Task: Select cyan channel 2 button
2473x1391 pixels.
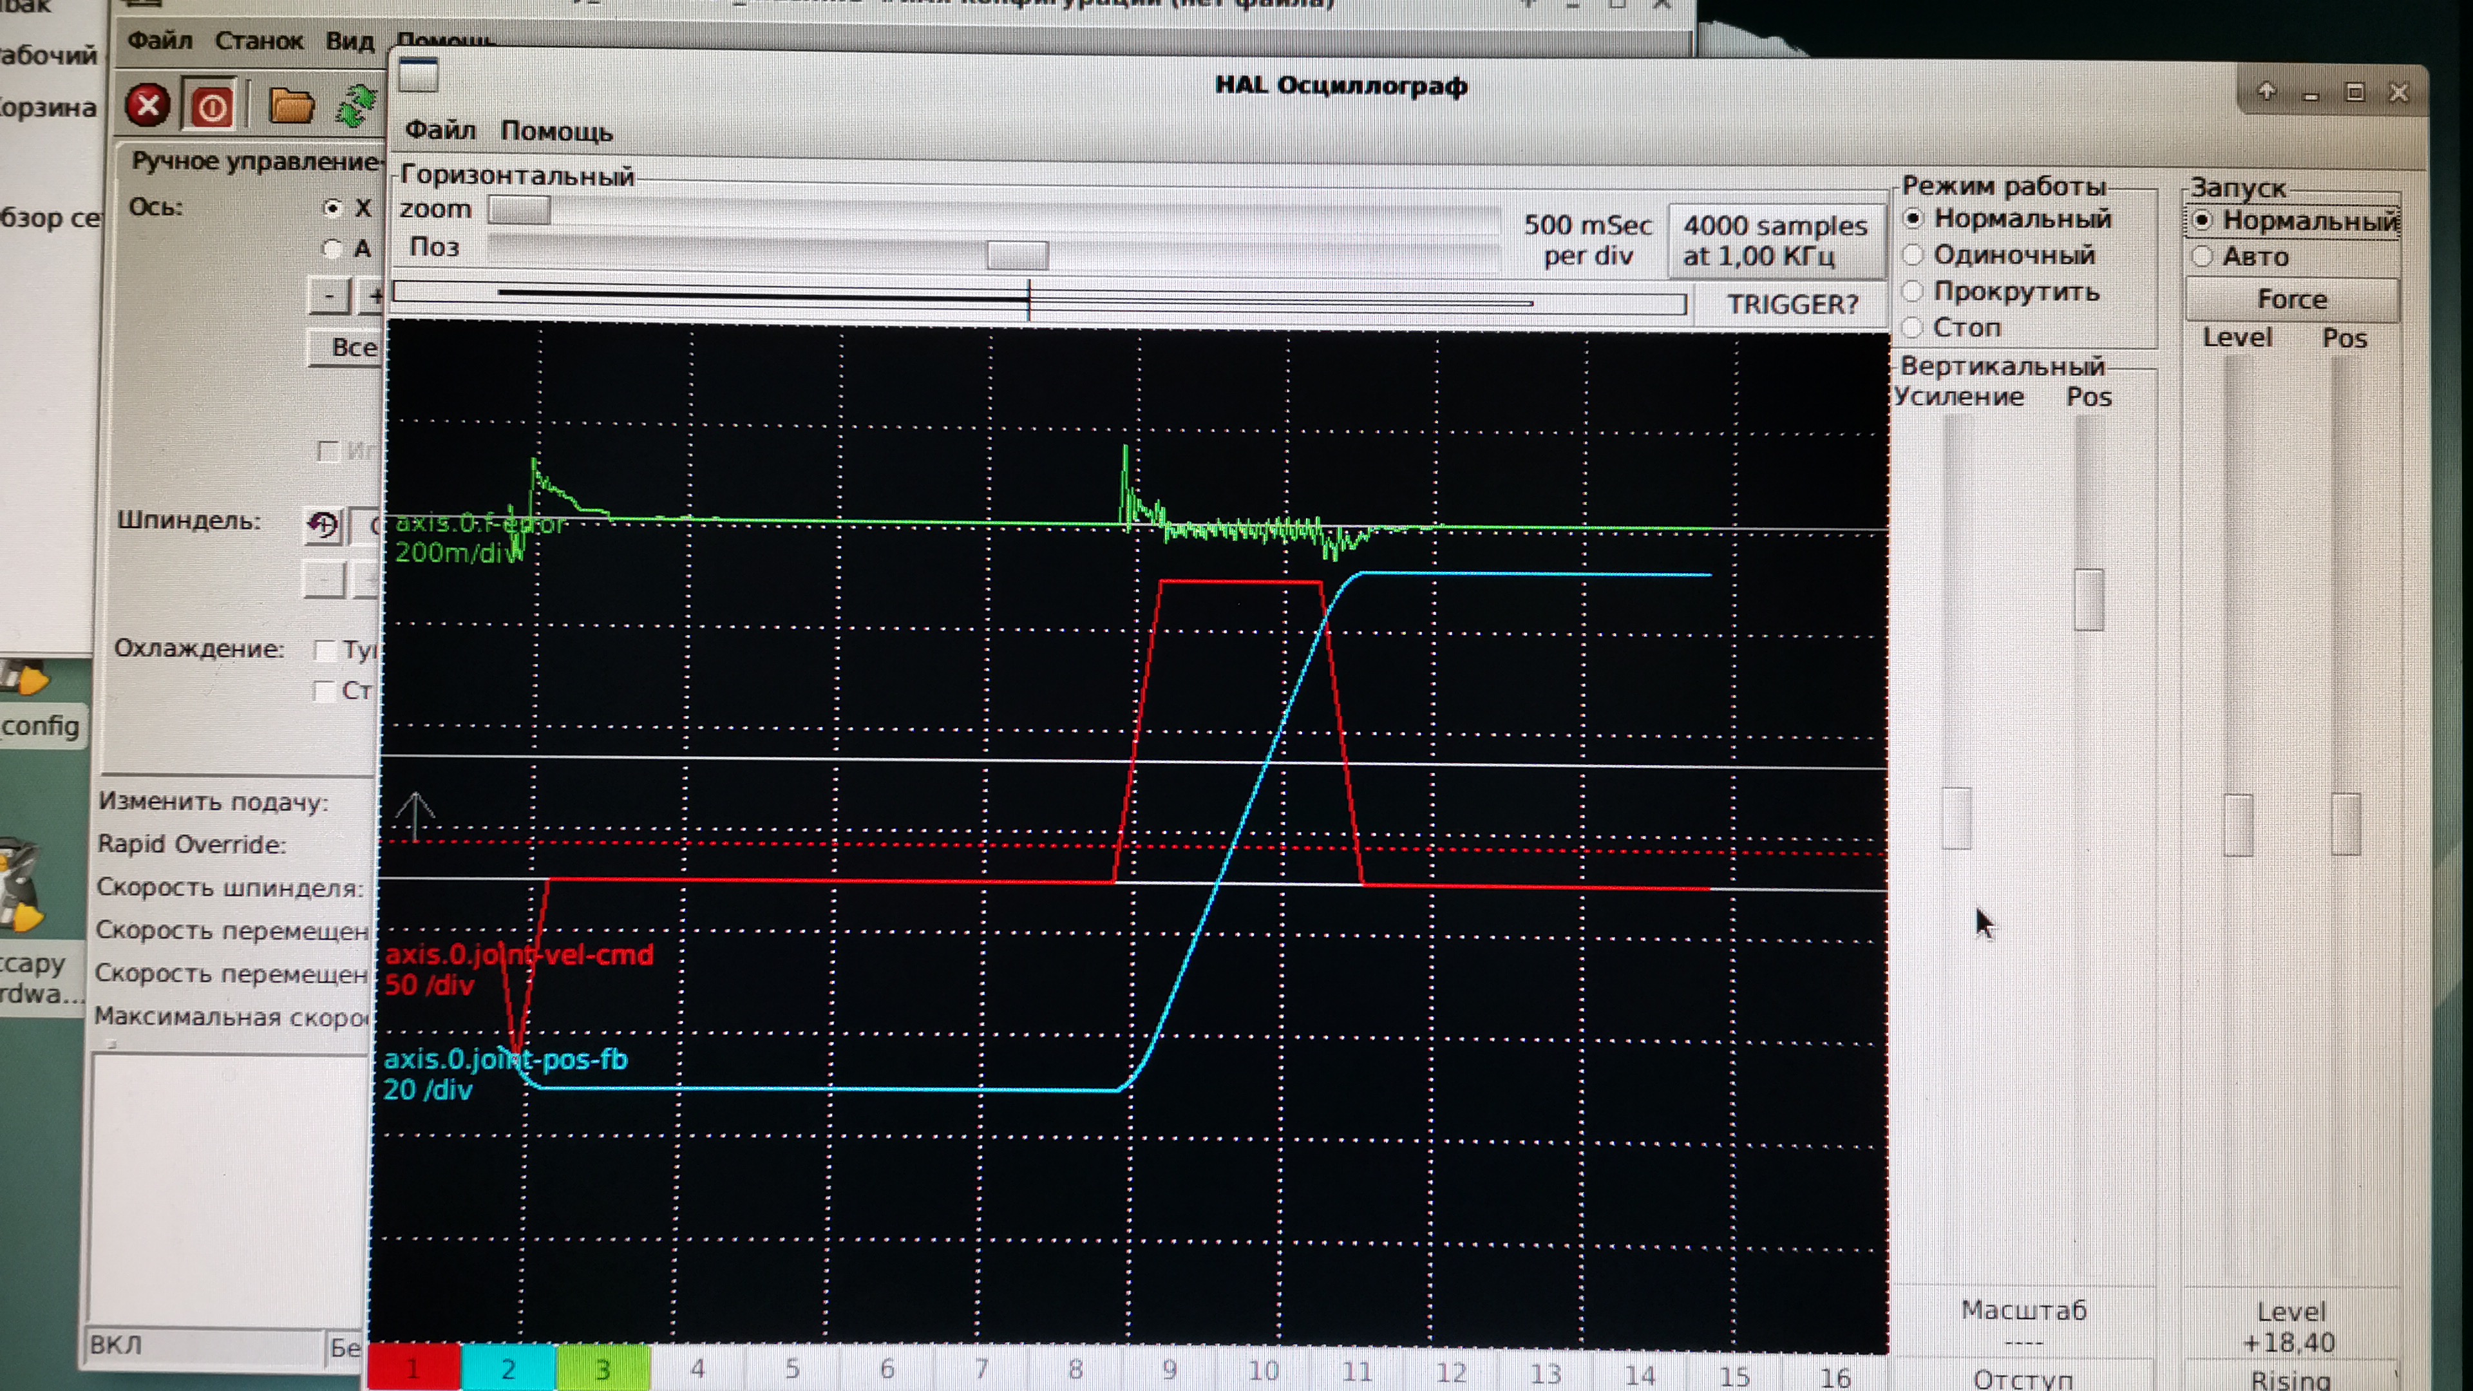Action: [x=508, y=1369]
